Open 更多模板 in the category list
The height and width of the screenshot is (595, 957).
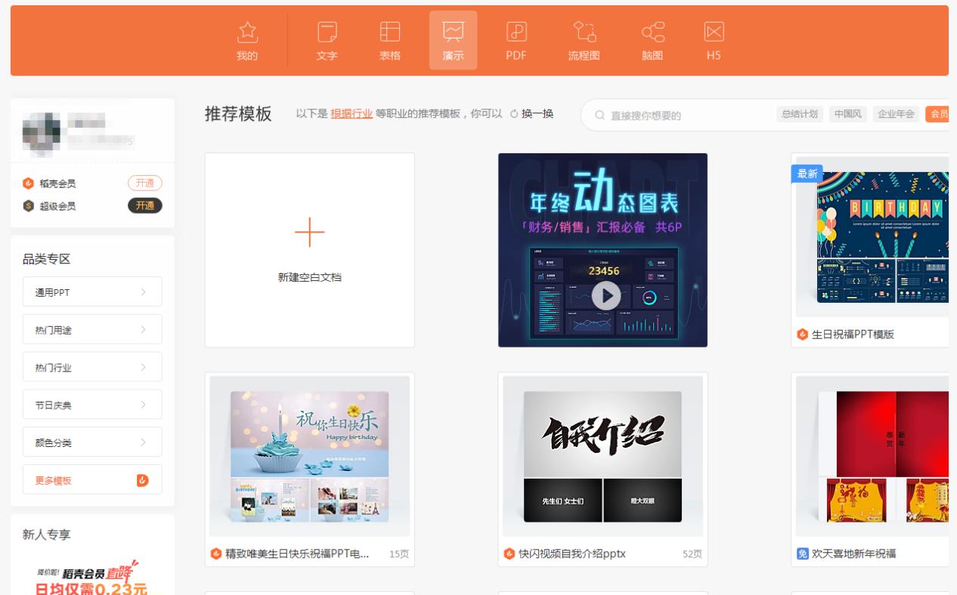[92, 480]
